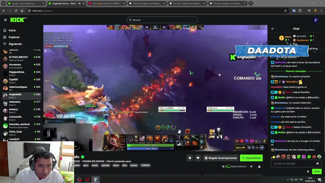Click the taskbar clock showing 14:43
This screenshot has width=325, height=183.
(310, 178)
